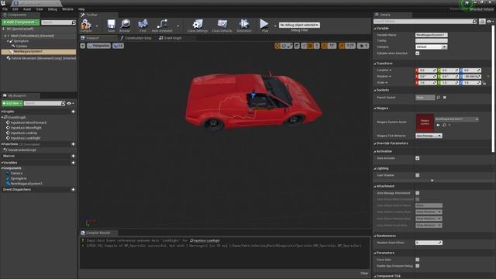The width and height of the screenshot is (496, 279).
Task: Open Browse in the toolbar
Action: point(125,25)
